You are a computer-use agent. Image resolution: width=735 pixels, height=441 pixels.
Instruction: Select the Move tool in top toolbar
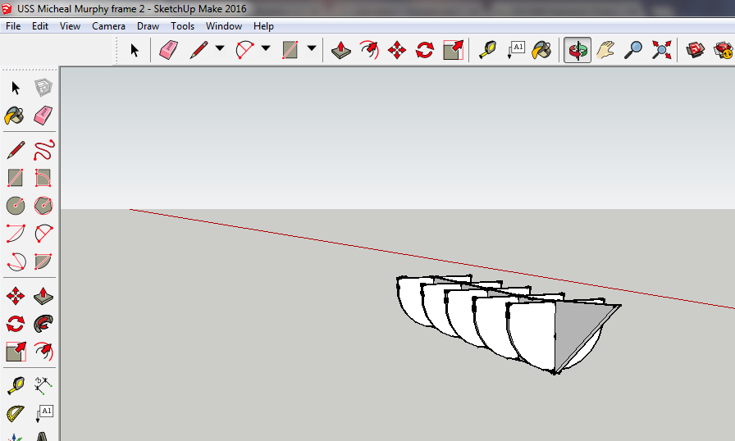pos(397,50)
